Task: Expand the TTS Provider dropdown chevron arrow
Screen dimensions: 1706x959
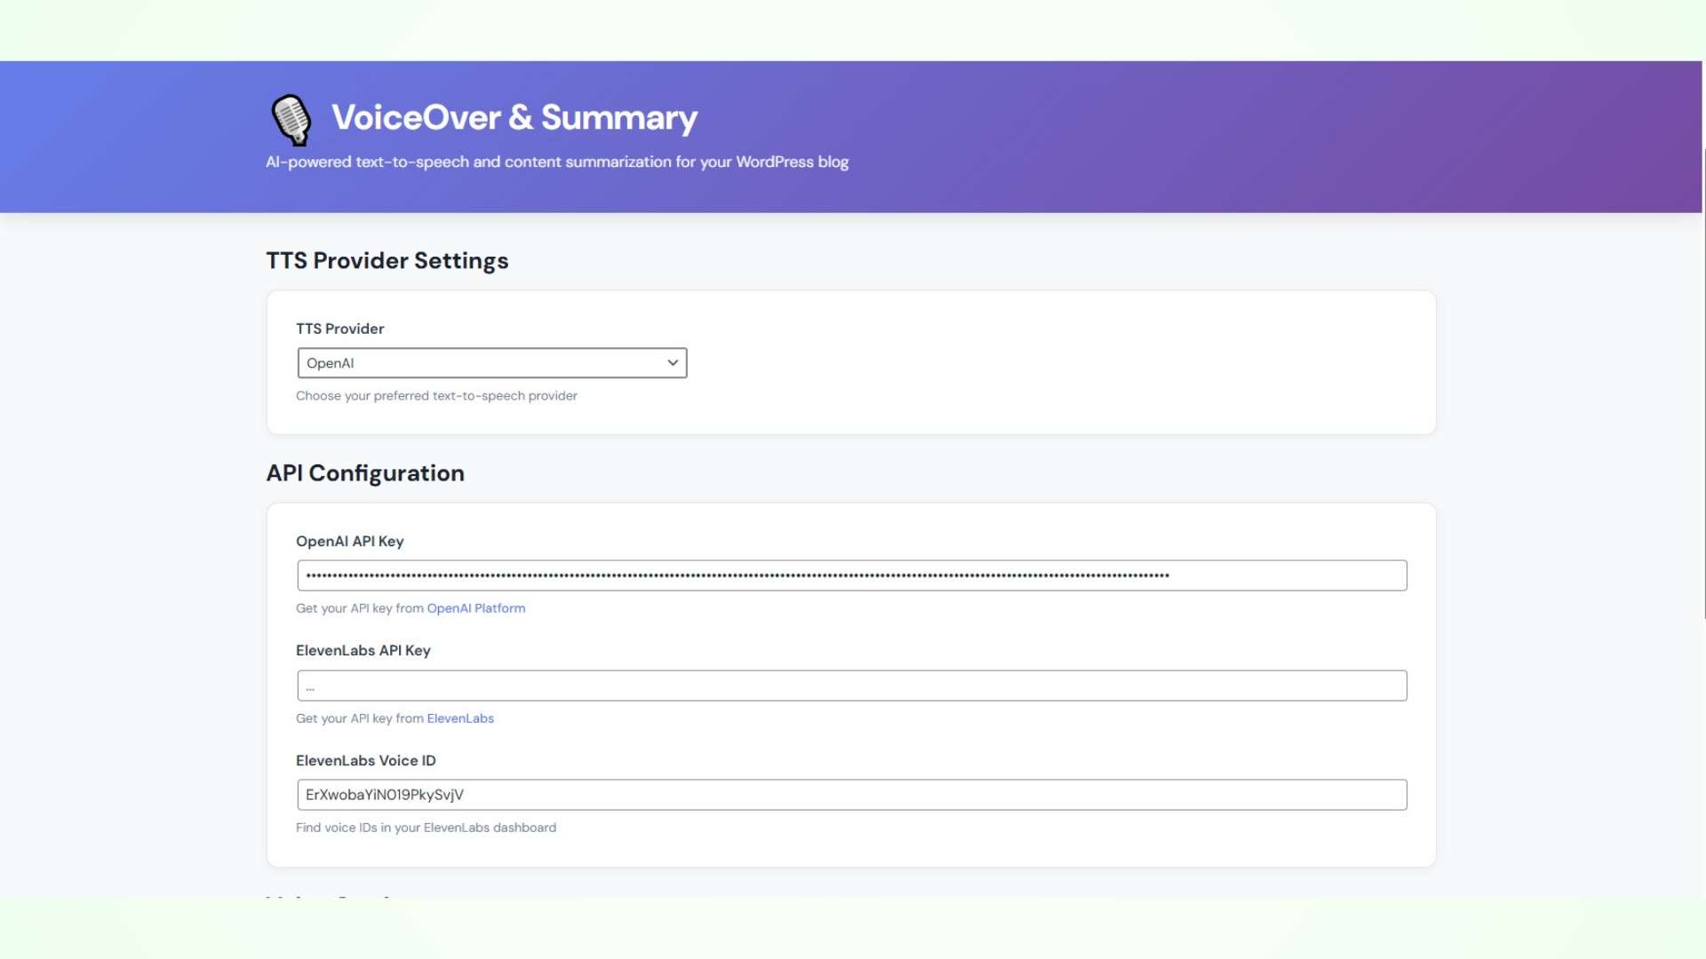Action: coord(673,362)
